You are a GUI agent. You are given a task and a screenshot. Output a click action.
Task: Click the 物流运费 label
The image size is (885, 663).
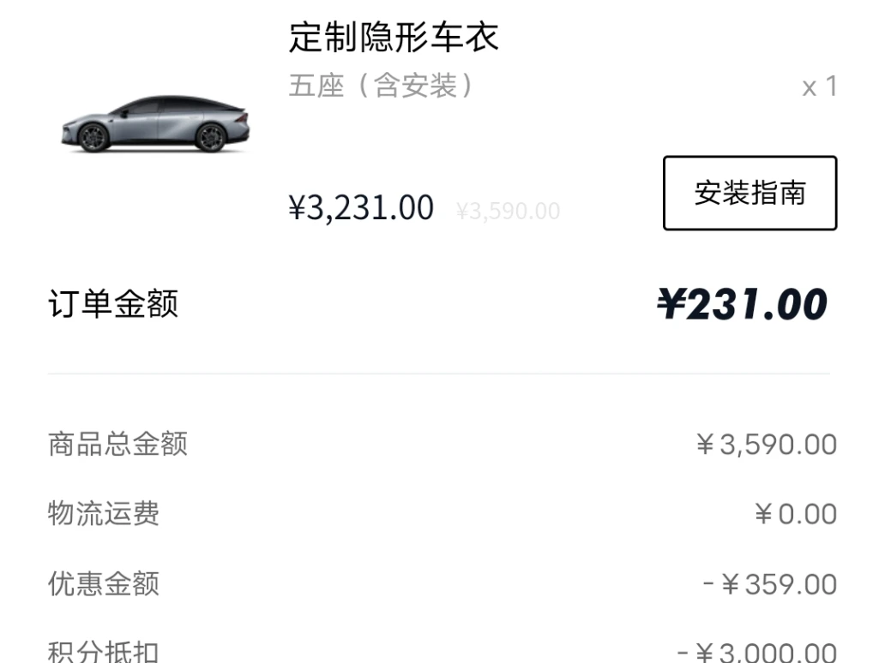(104, 514)
